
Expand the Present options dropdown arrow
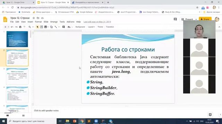(x=196, y=19)
